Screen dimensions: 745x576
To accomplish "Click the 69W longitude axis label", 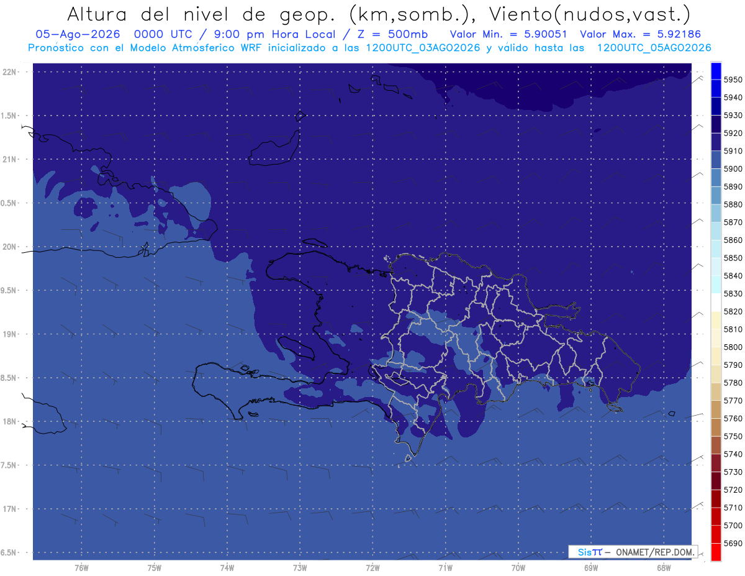I will point(590,568).
